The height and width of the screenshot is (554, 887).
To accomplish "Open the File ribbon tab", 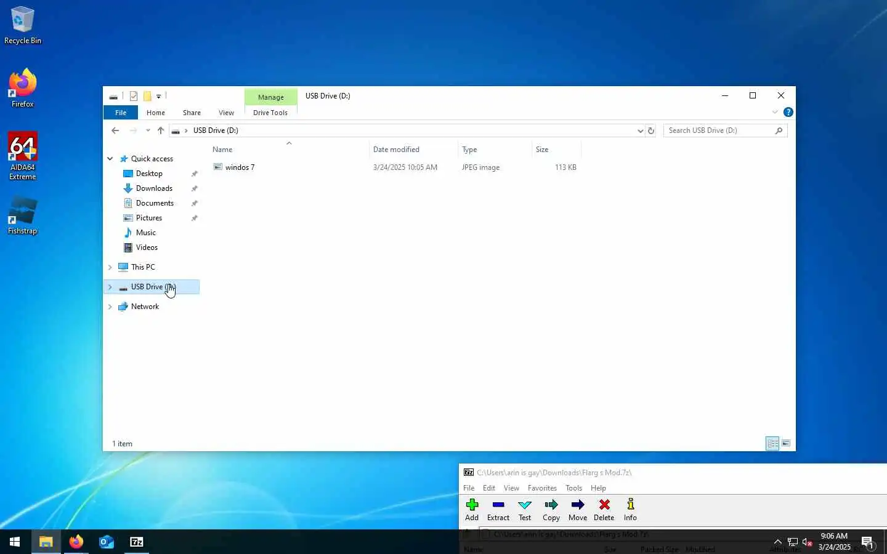I will coord(121,113).
